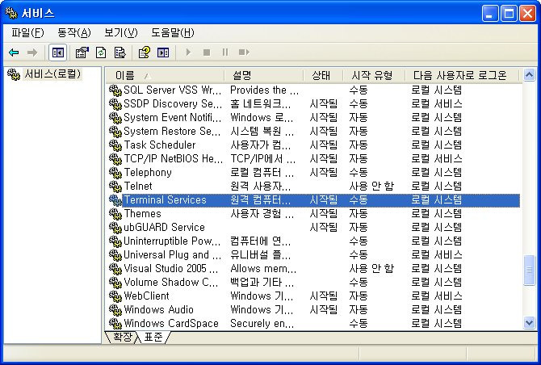Screen dimensions: 541x365
Task: Click the gear icon beside Windows Audio
Action: (x=115, y=310)
